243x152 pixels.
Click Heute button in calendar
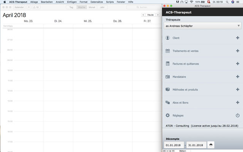(x=150, y=15)
